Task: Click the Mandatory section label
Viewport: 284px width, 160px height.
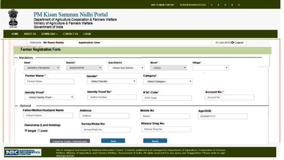Action: [x=26, y=58]
